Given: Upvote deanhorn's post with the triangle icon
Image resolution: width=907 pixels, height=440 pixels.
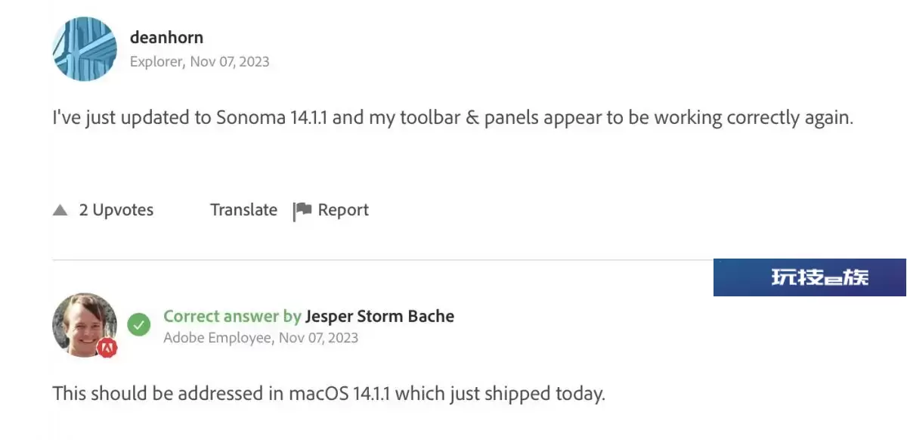Looking at the screenshot, I should (x=60, y=210).
